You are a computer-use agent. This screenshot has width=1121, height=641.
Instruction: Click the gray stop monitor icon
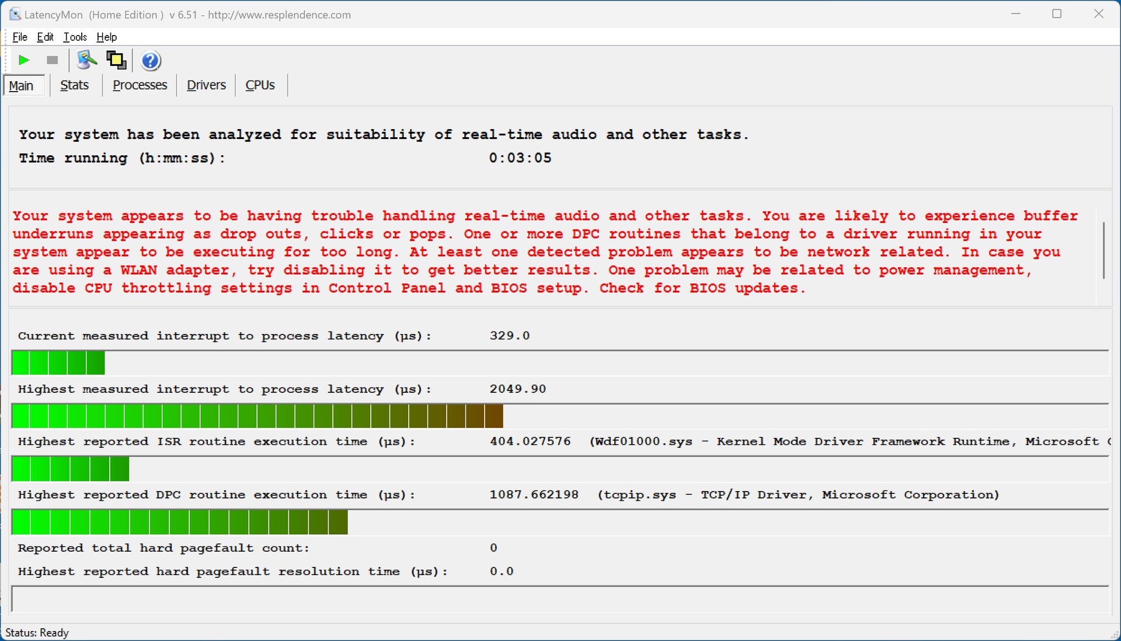click(x=53, y=60)
